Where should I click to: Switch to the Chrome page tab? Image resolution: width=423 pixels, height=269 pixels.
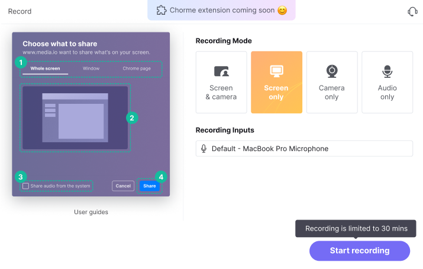click(x=137, y=68)
